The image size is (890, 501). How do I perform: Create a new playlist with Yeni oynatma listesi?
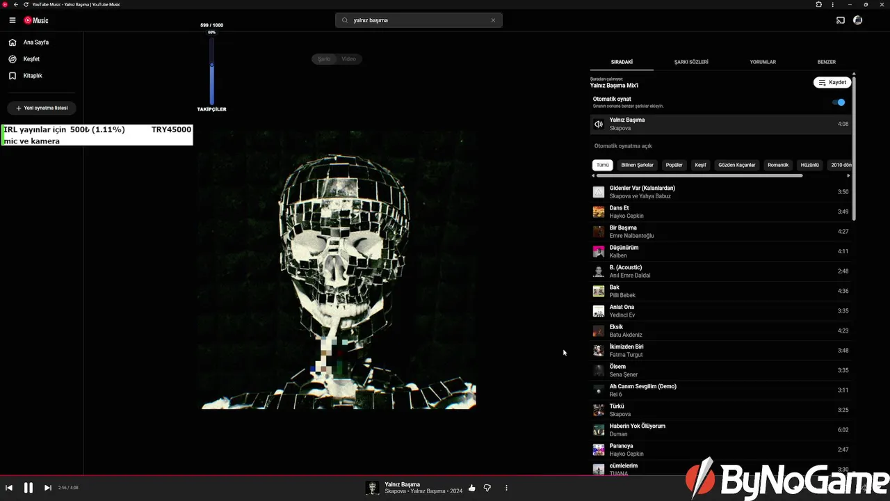pyautogui.click(x=42, y=109)
